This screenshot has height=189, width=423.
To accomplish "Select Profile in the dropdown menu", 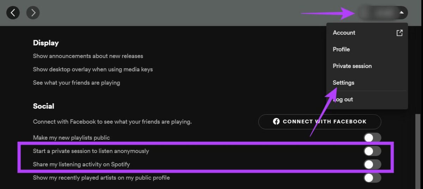I will pyautogui.click(x=341, y=49).
